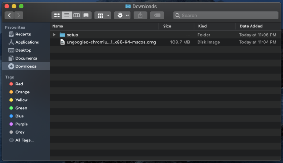Focus the Search field
Viewport: 283px width, 163px height.
[x=226, y=16]
